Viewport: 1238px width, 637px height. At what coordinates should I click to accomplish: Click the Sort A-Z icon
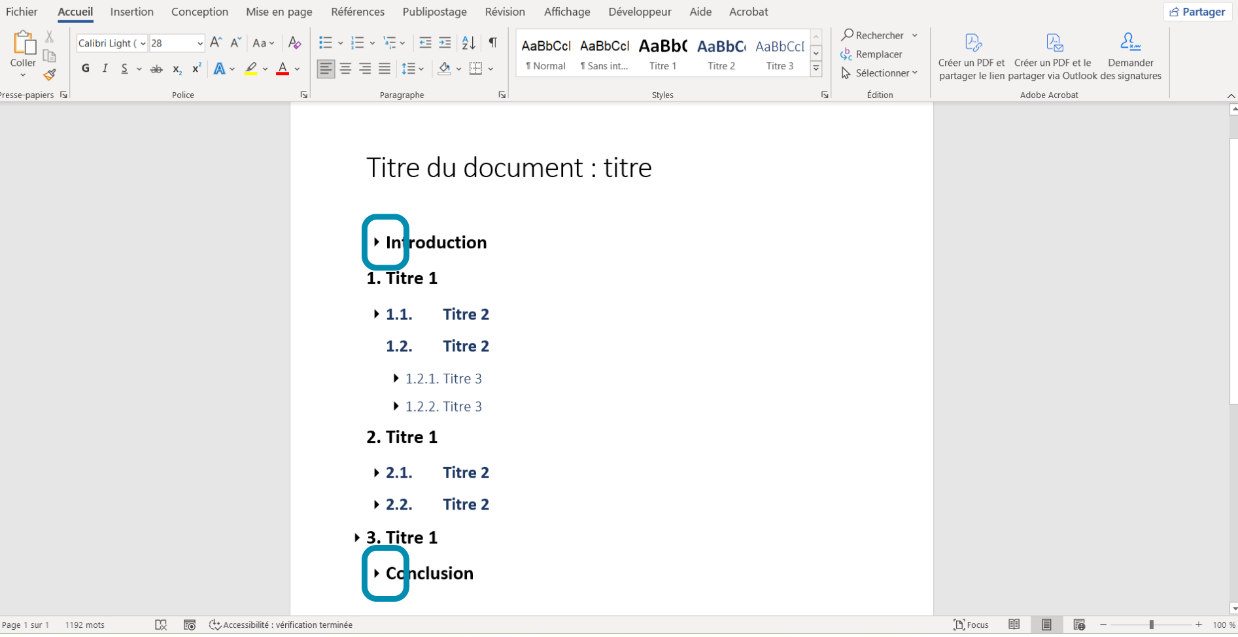pyautogui.click(x=468, y=43)
